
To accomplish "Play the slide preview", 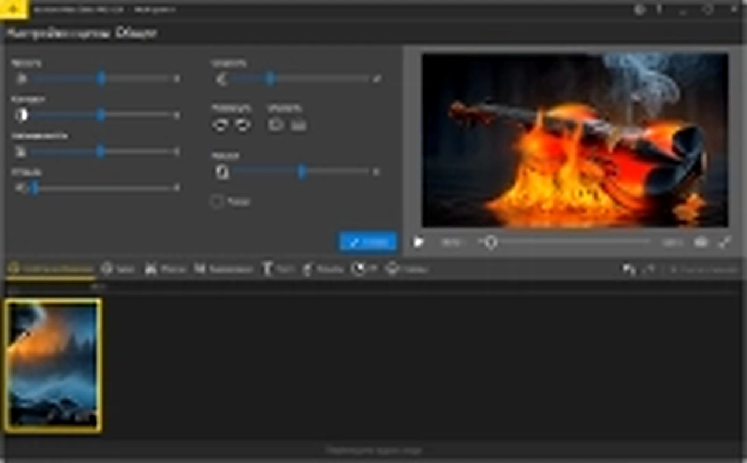I will pyautogui.click(x=418, y=242).
